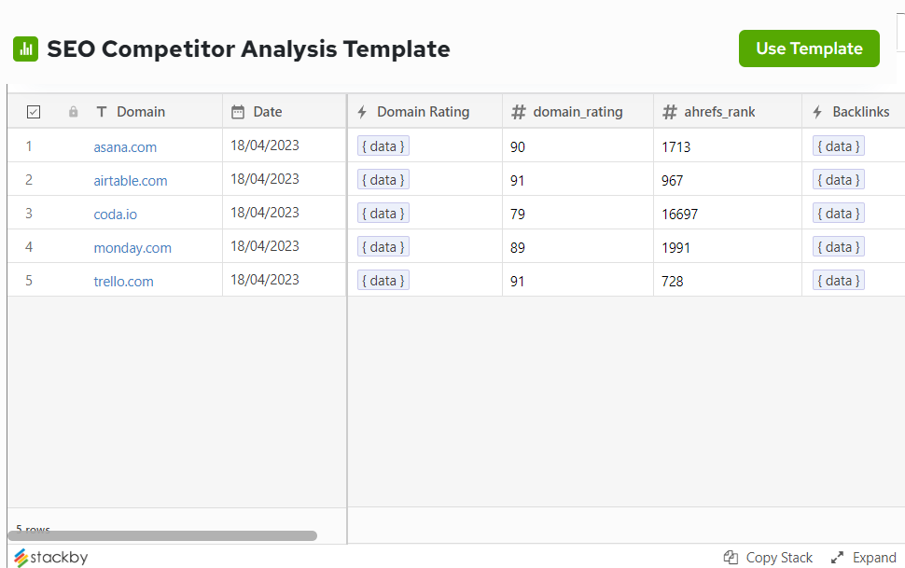Click the calendar icon in Date header
This screenshot has height=568, width=905.
pos(238,112)
